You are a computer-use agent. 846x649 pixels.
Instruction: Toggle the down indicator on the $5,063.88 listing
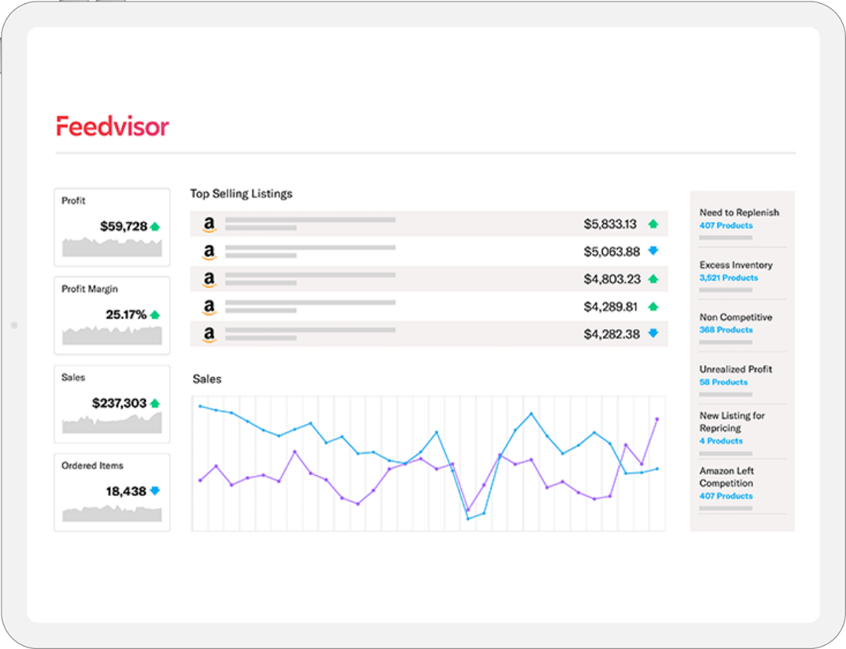[x=652, y=250]
